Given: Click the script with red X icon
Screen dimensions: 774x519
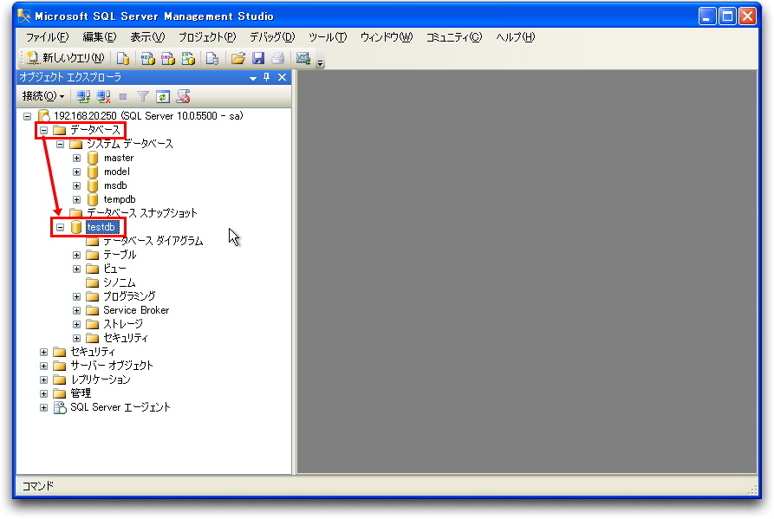Looking at the screenshot, I should tap(183, 97).
